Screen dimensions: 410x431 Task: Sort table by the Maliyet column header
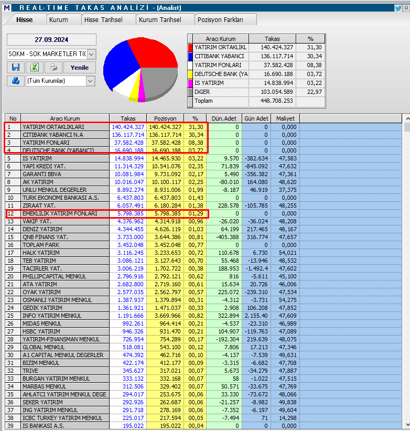[285, 118]
